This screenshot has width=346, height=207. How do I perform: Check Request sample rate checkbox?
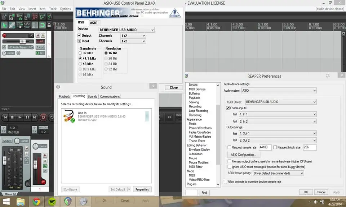pyautogui.click(x=229, y=147)
